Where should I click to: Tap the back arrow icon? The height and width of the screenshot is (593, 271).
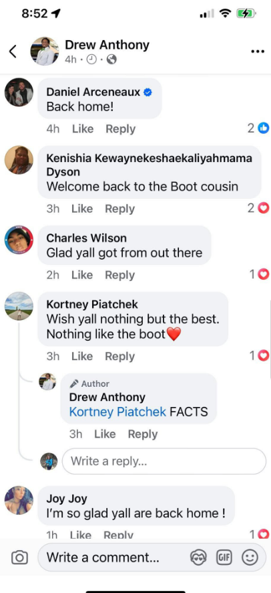(x=13, y=52)
